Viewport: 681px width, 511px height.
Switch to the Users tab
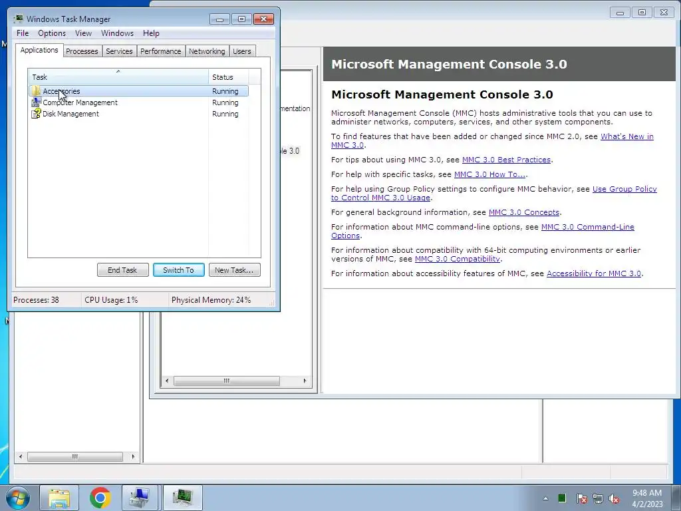pyautogui.click(x=242, y=51)
